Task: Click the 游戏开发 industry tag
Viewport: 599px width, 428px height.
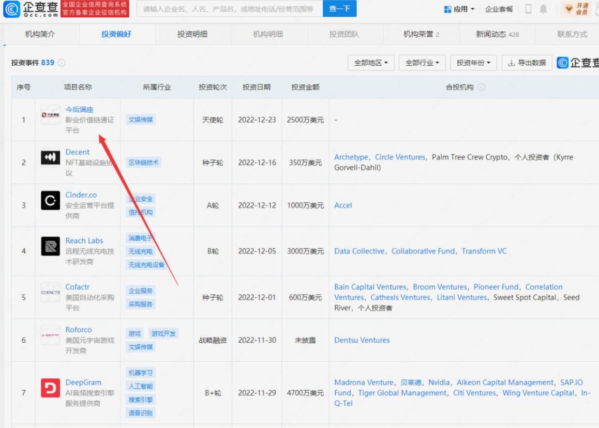Action: pos(164,334)
